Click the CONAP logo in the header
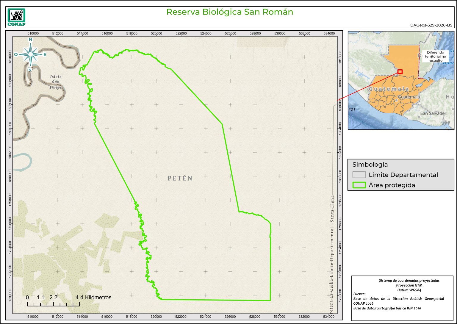Viewport: 457px width, 324px height. 16,17
